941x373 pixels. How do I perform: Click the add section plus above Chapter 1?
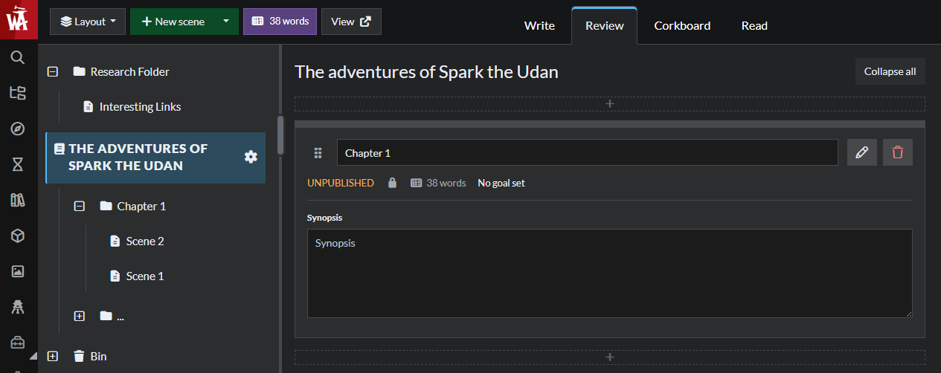(x=610, y=104)
